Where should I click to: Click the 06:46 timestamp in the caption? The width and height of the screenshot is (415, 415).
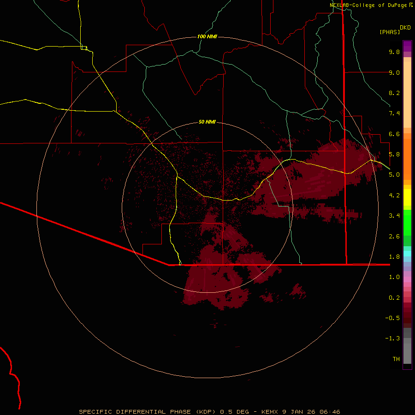click(x=330, y=412)
